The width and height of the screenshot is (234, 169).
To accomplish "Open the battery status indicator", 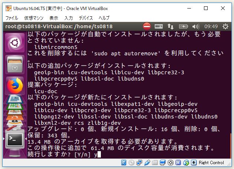I will pos(184,27).
